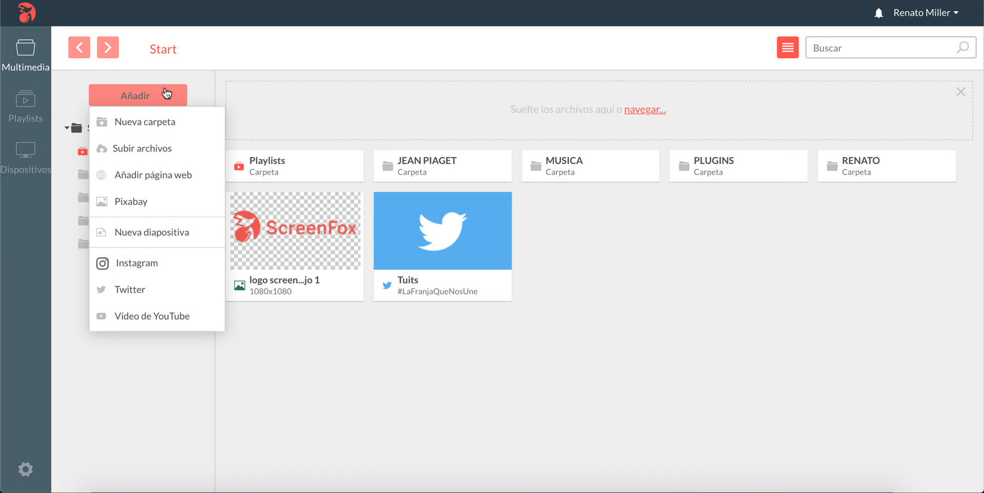
Task: Open the notifications bell
Action: click(878, 13)
